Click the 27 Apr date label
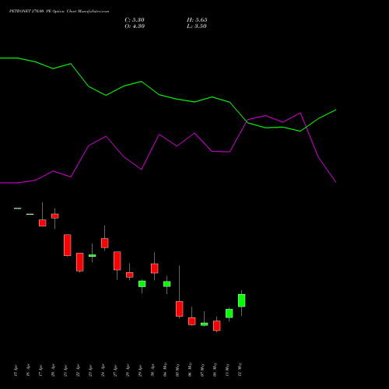 115,370
